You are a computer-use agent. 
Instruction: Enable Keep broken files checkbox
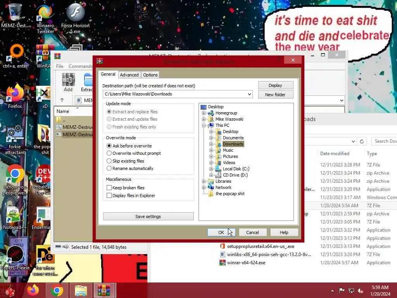coord(109,187)
